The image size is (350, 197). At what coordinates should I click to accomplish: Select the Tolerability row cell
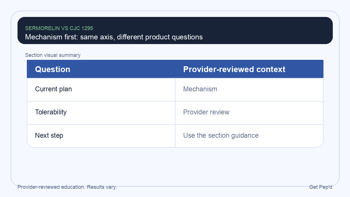point(101,112)
